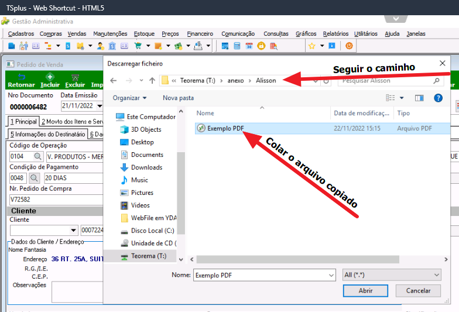Click the horizontal scrollbar in file list

pyautogui.click(x=297, y=259)
